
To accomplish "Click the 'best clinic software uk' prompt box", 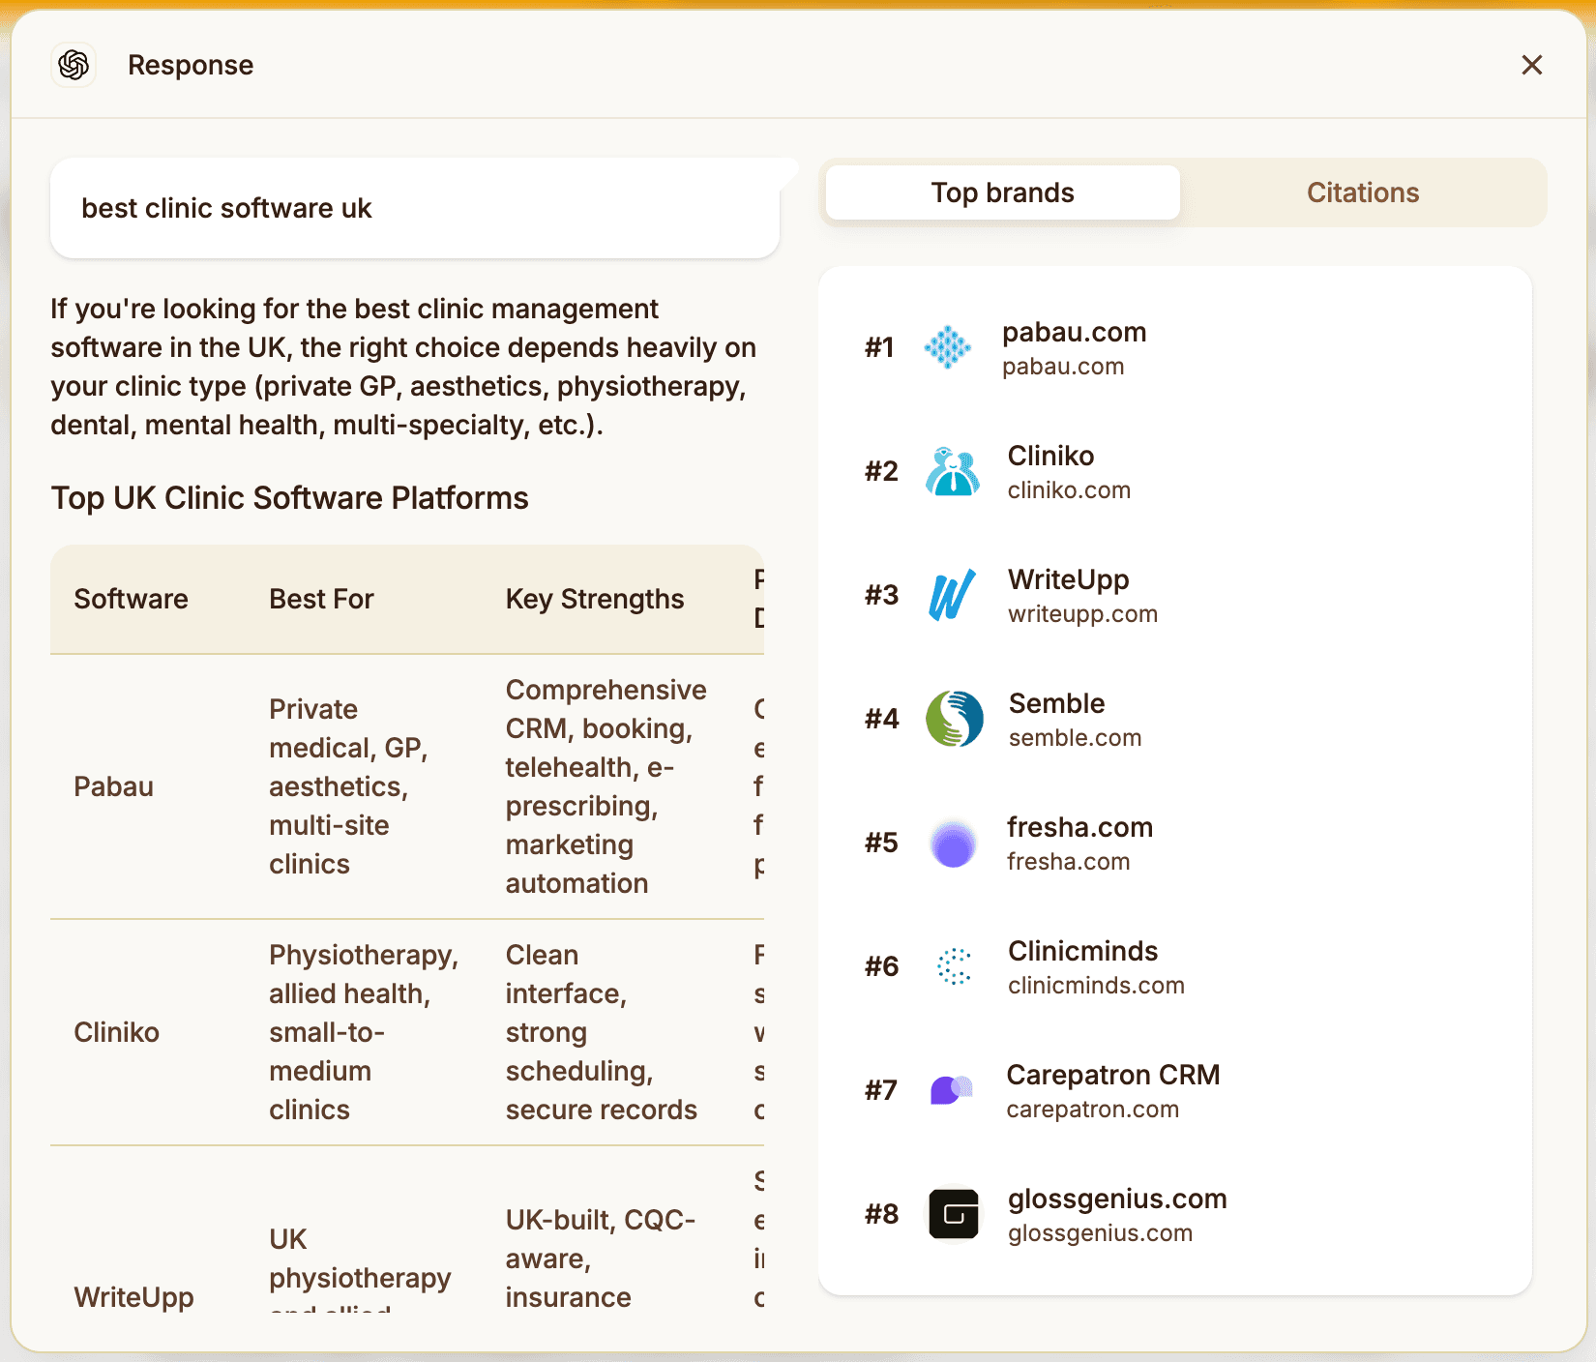I will (x=415, y=208).
